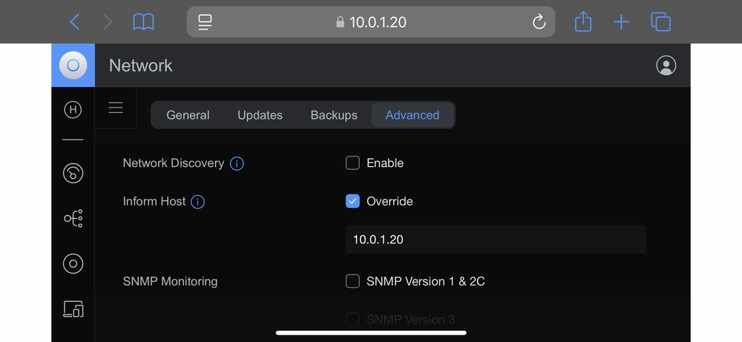Uncheck the Inform Host Override checkbox
The height and width of the screenshot is (342, 742).
[352, 202]
